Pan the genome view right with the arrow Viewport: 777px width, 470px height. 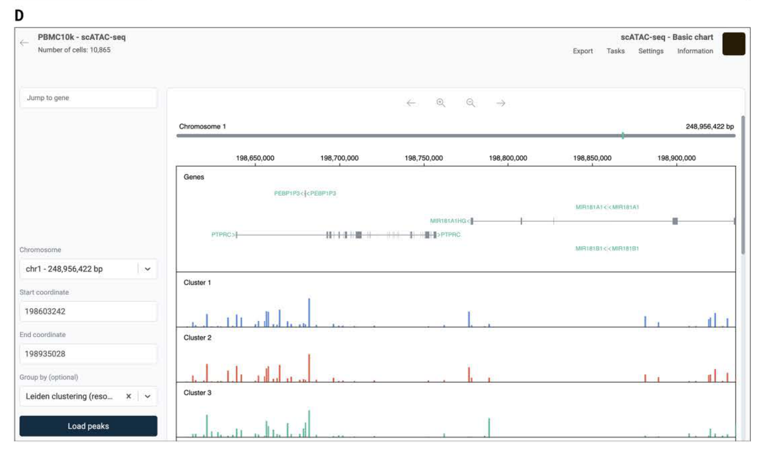501,103
